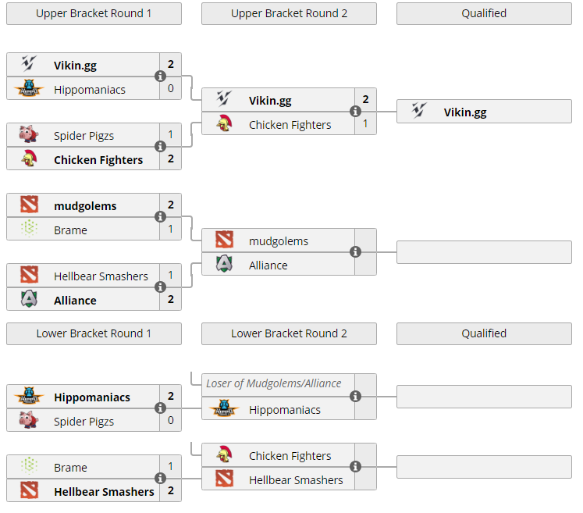
Task: View info for Brame vs Hellbear Smashers
Action: (x=161, y=479)
